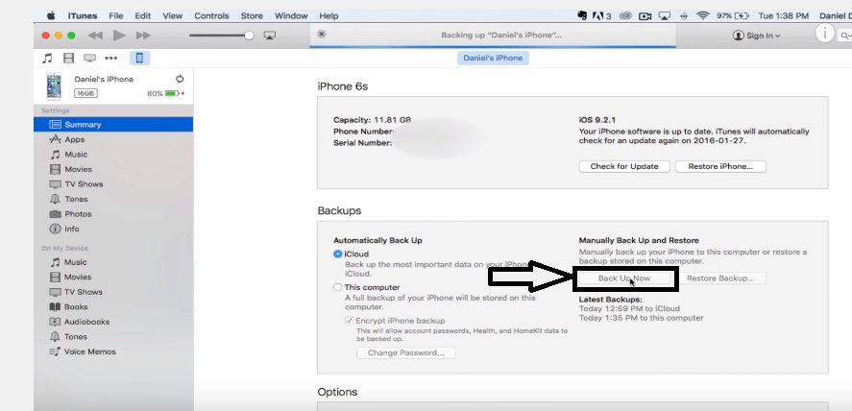Click the Capacity: 11.81 GB text

[x=372, y=120]
